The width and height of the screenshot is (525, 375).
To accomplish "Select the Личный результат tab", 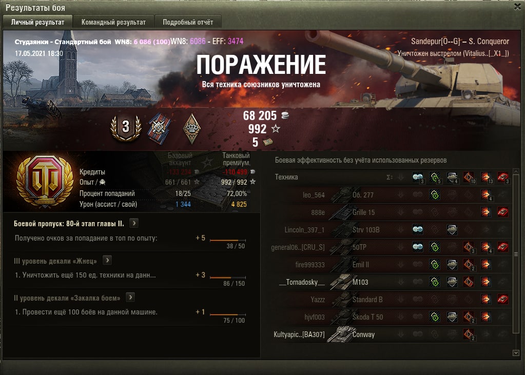I will [x=37, y=22].
